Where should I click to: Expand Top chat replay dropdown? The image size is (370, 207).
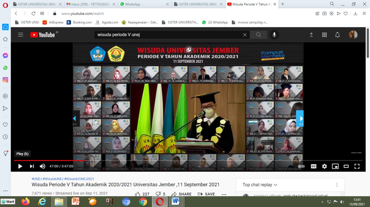point(260,185)
